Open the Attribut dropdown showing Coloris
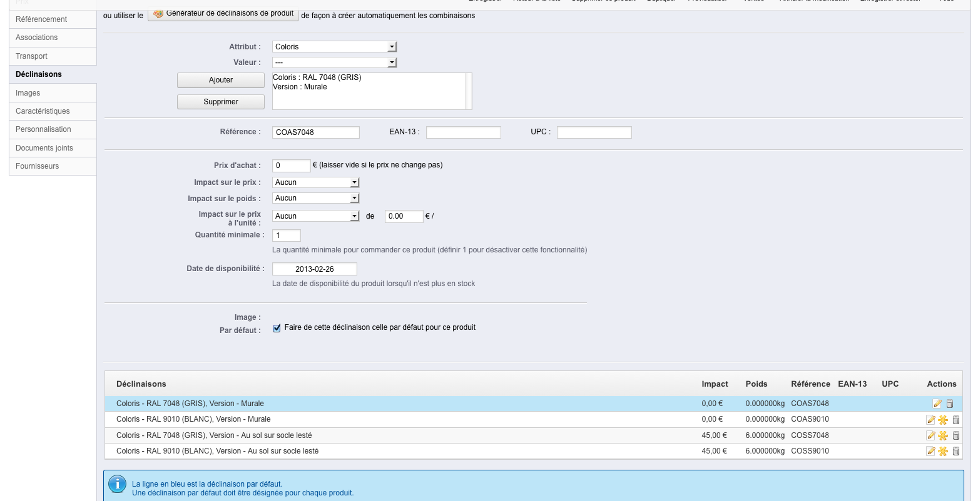Viewport: 978px width, 501px height. tap(335, 47)
